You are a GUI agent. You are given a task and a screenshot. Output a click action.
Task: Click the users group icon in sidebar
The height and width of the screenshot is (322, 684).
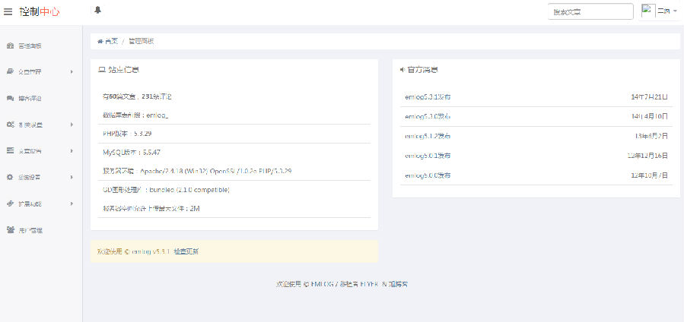pos(10,229)
